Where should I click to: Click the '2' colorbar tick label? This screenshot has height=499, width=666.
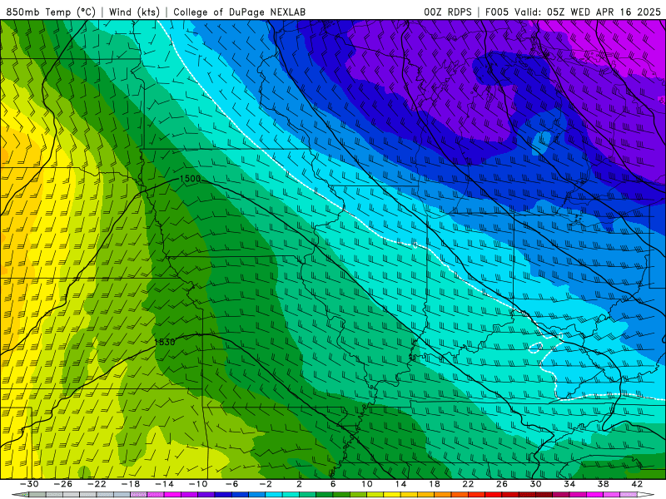pyautogui.click(x=300, y=484)
